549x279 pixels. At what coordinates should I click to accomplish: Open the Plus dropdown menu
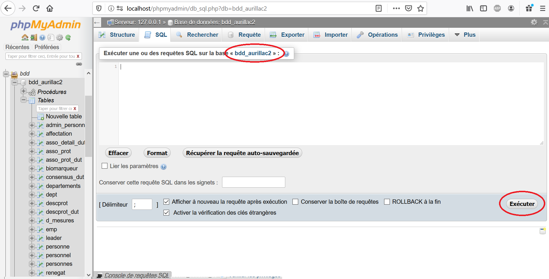pos(465,35)
